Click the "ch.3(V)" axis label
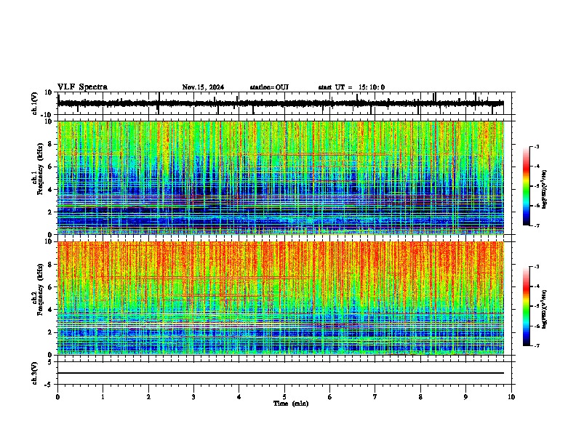 pos(35,373)
